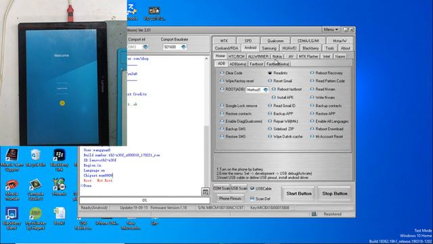Select the Install APK option
The height and width of the screenshot is (244, 433).
coord(283,98)
